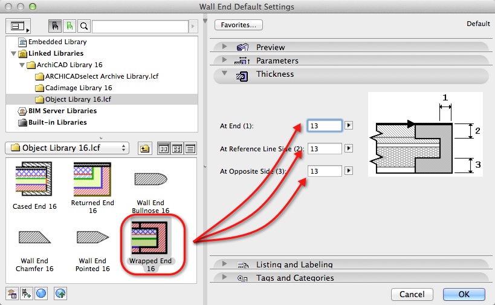Select ARCHICADselect Archive Library.lcf in tree

click(x=102, y=76)
